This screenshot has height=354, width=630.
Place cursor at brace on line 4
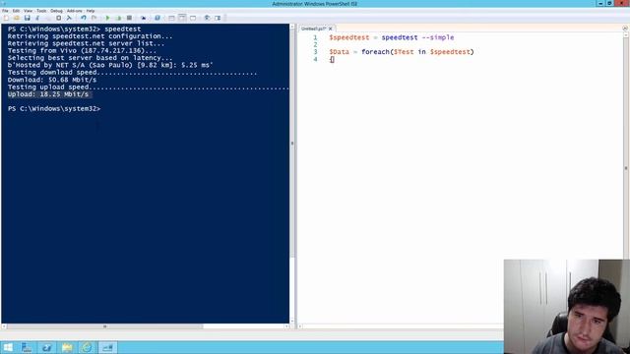click(x=332, y=59)
